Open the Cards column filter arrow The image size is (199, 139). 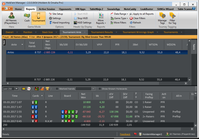tap(42, 96)
